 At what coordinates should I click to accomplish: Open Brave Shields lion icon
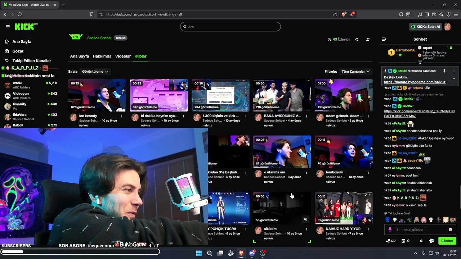coord(344,14)
